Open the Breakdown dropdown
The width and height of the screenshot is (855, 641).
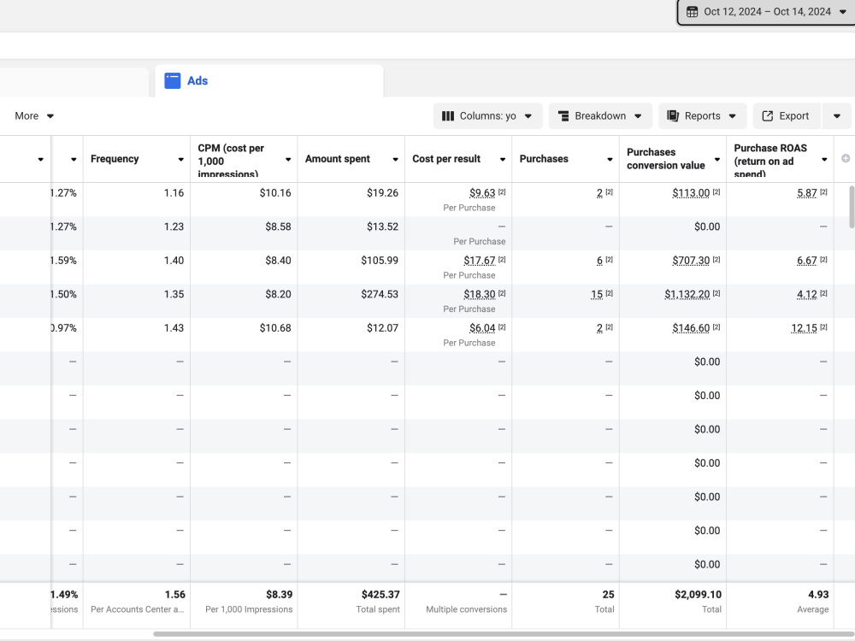click(600, 116)
